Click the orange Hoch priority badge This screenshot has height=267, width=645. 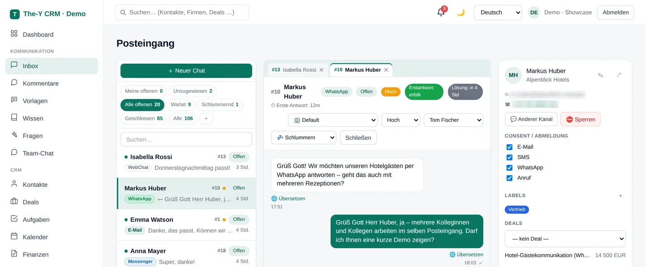tap(391, 92)
